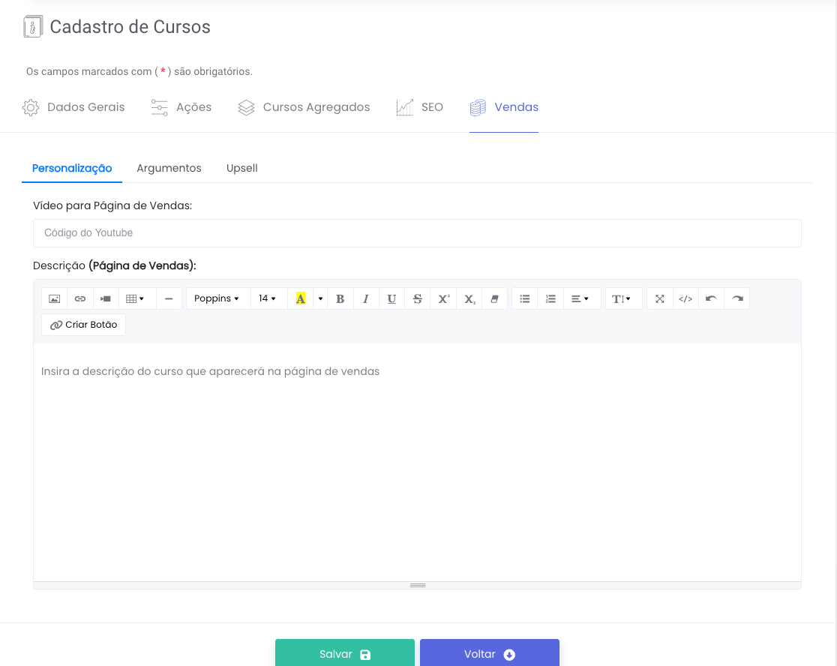The height and width of the screenshot is (666, 837).
Task: Open the Dados Gerais section tab
Action: click(x=74, y=107)
